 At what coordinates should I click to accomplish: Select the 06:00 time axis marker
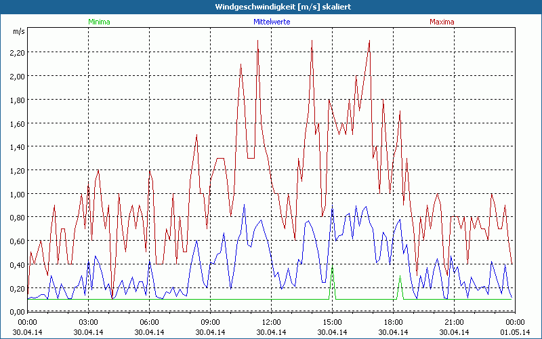point(150,322)
